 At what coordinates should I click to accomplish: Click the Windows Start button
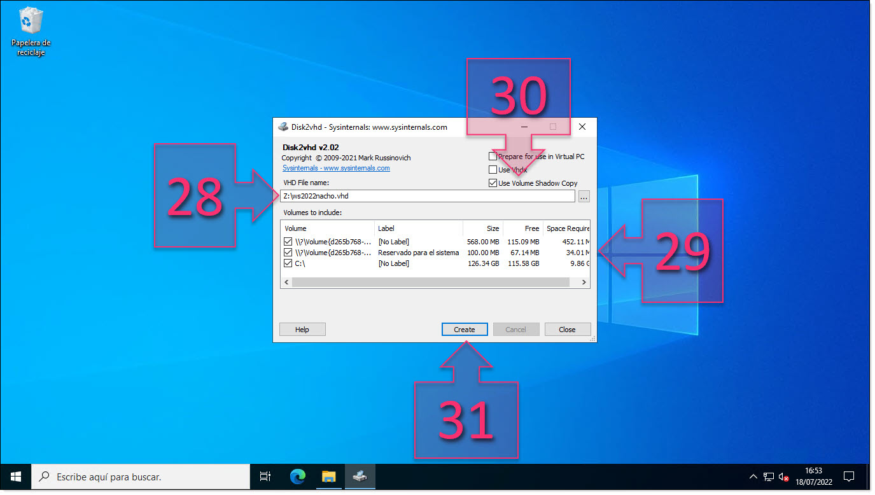16,476
